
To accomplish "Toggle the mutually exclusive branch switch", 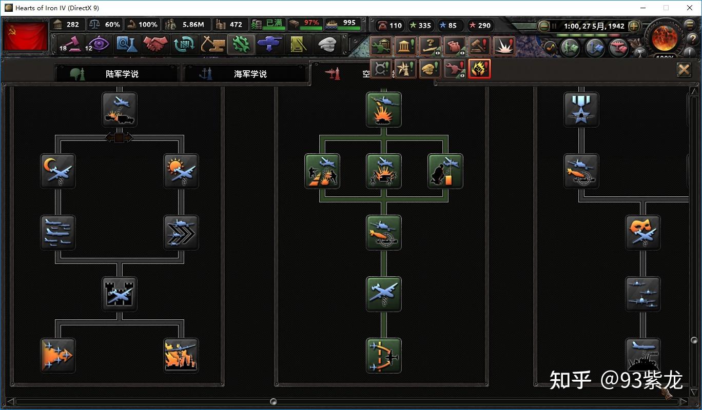I will point(119,137).
